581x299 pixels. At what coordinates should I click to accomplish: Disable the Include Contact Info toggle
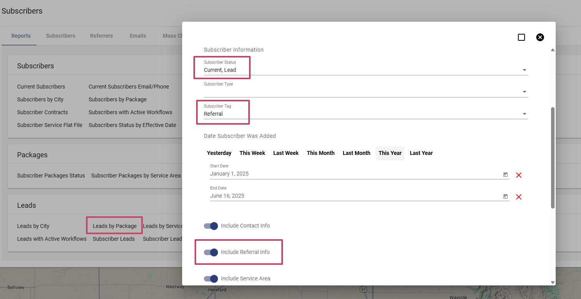[x=211, y=226]
